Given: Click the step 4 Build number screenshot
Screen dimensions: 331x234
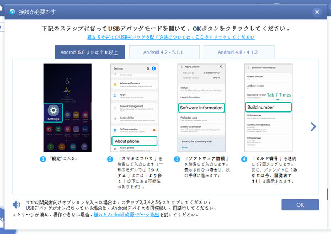Looking at the screenshot, I should (268, 108).
